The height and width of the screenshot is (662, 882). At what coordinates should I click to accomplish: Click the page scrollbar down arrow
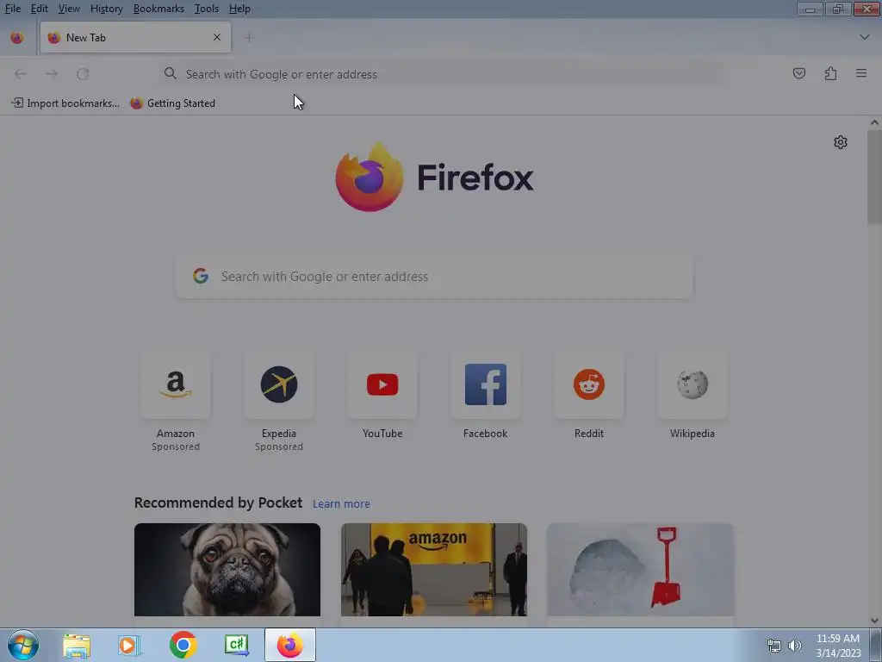(874, 621)
